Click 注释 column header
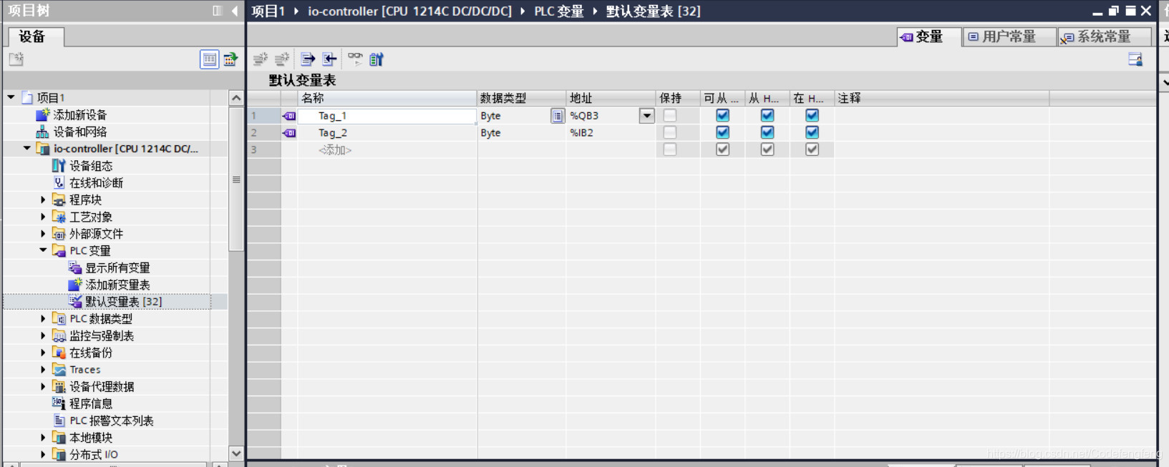Viewport: 1169px width, 467px height. [941, 98]
